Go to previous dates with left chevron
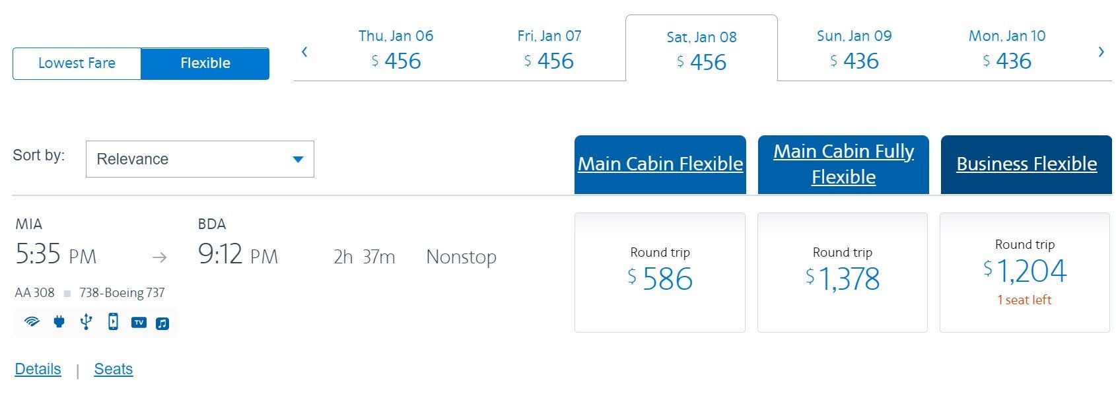 [x=304, y=52]
